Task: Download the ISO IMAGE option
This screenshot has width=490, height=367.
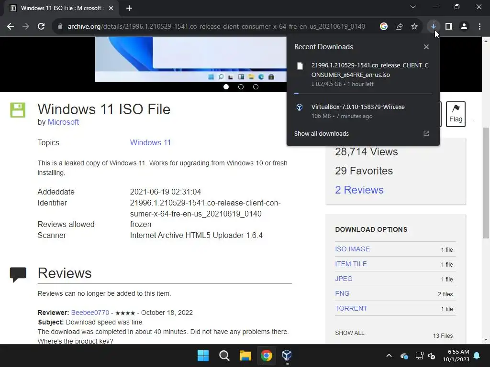Action: [x=352, y=249]
